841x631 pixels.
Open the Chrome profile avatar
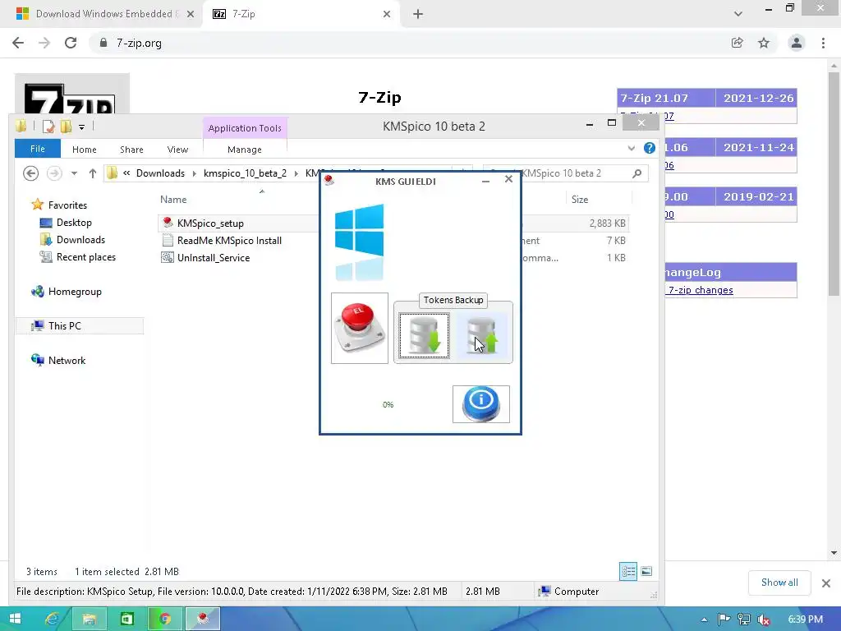click(797, 43)
